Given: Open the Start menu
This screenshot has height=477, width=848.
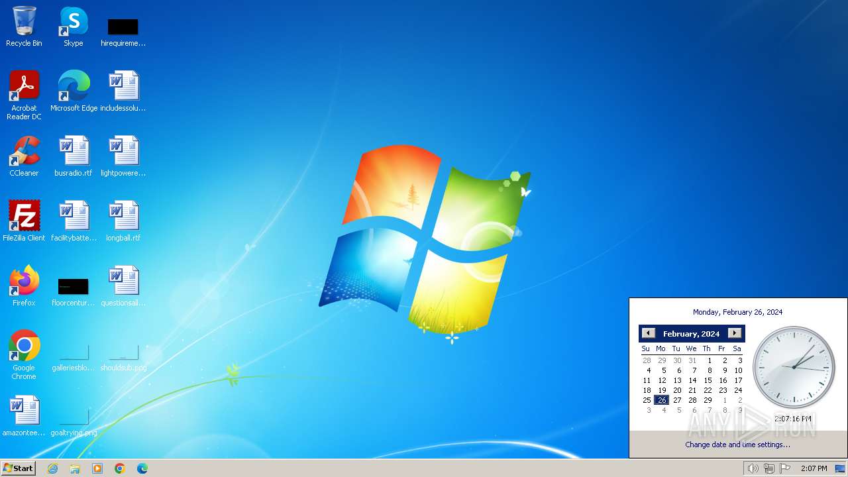Looking at the screenshot, I should coord(18,468).
